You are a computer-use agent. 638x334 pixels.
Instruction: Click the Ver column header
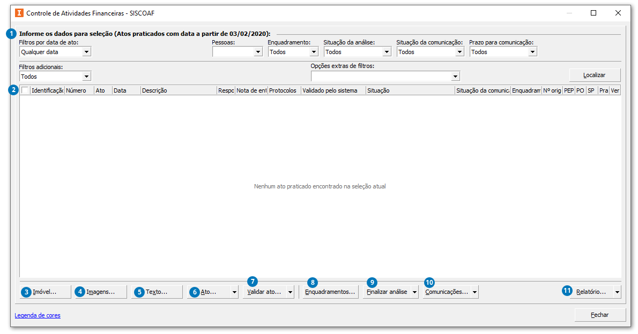615,90
